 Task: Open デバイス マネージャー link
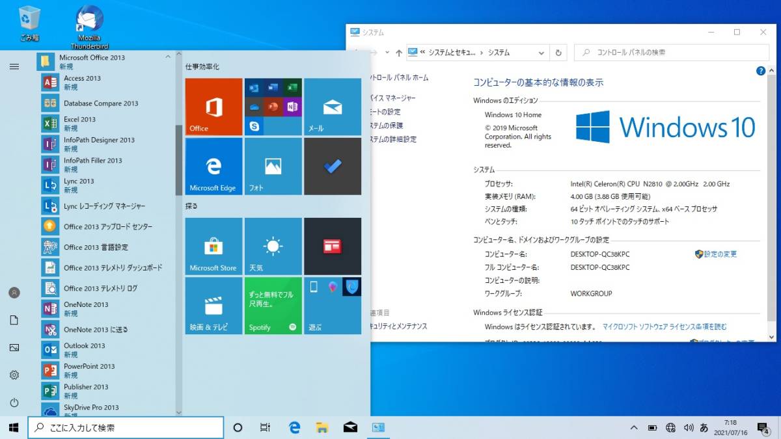coord(392,98)
